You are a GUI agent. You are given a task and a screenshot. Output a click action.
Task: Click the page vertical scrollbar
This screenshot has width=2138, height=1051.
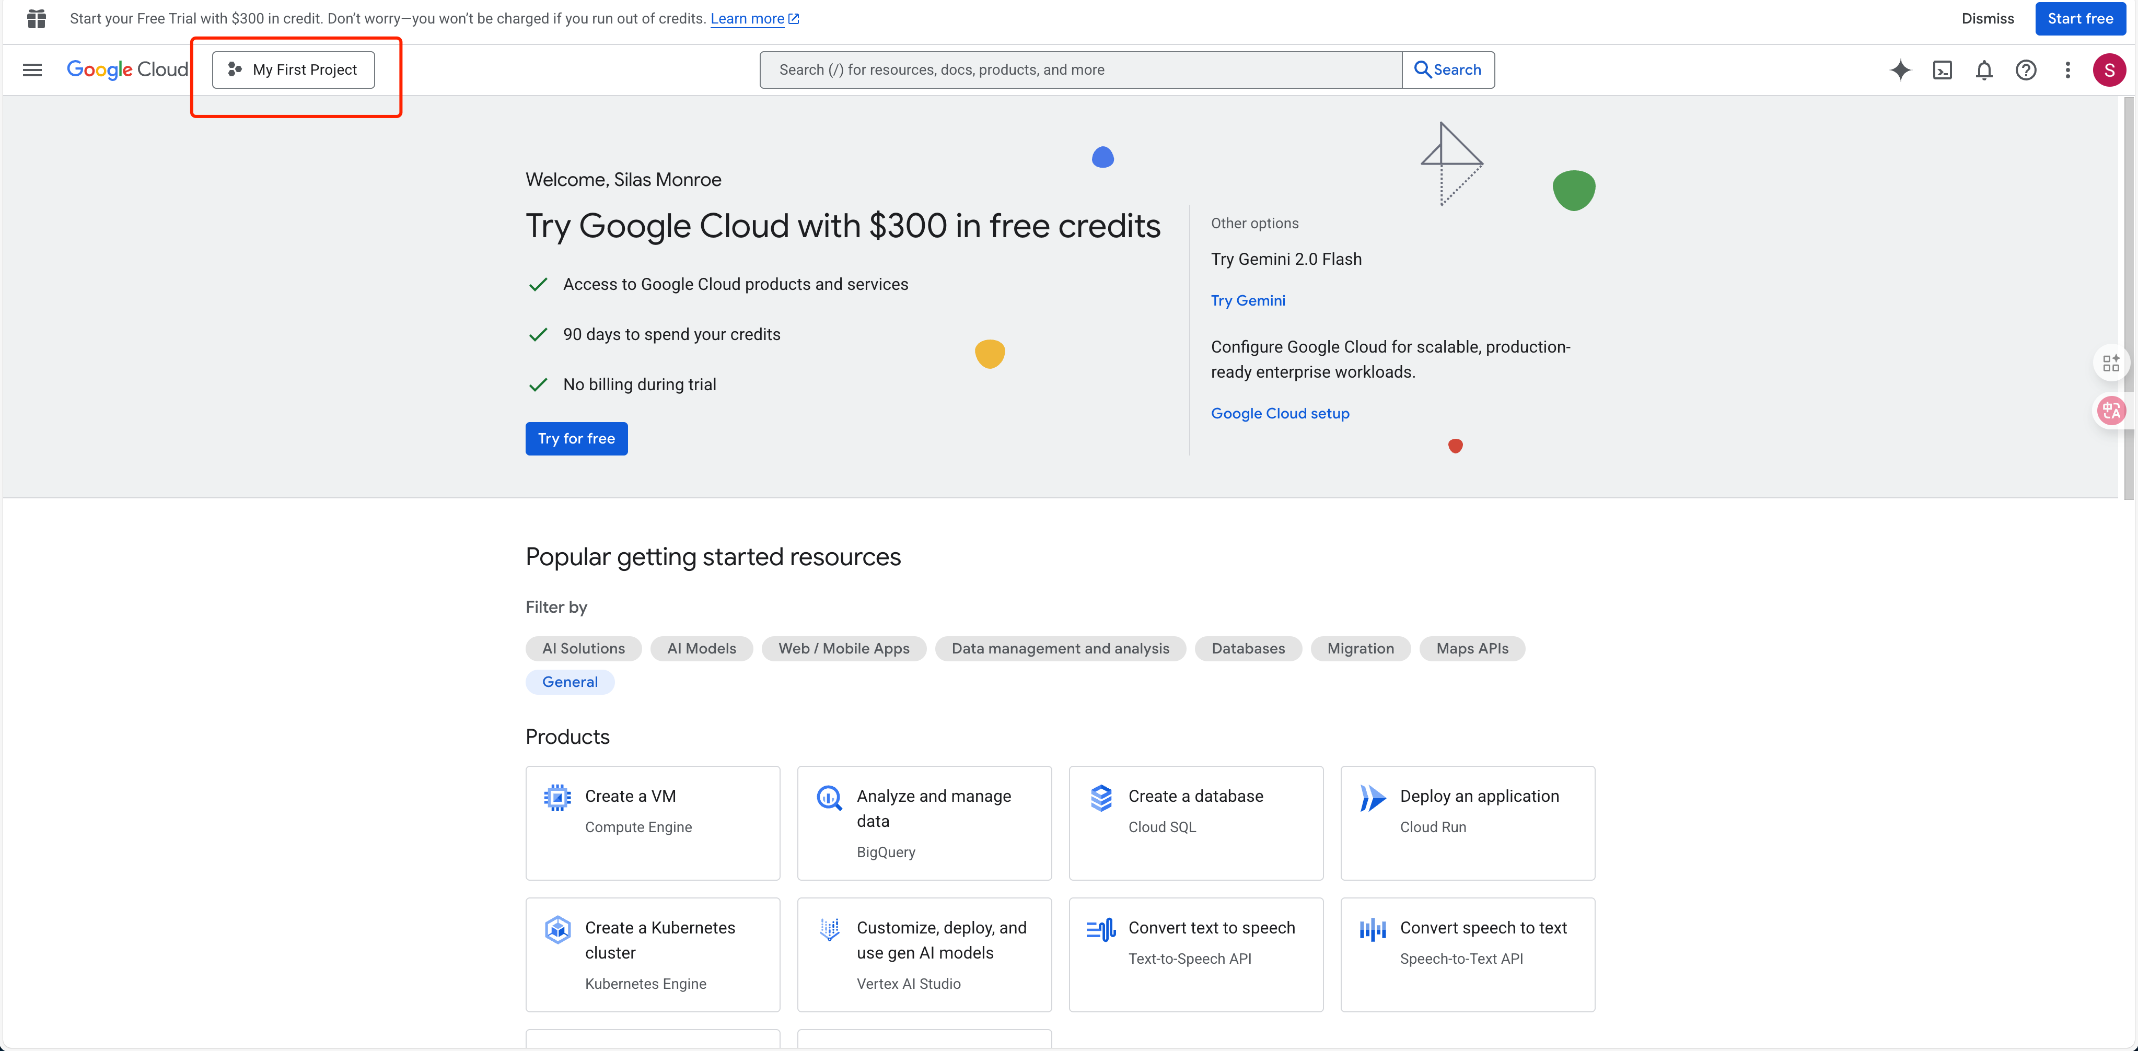click(2128, 299)
